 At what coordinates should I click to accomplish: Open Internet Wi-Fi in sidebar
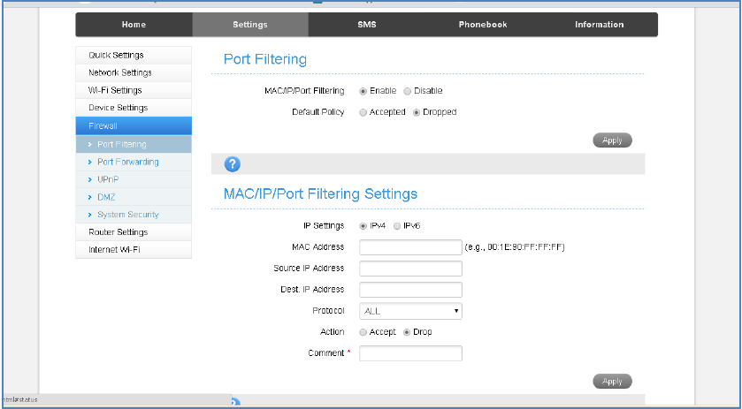134,250
